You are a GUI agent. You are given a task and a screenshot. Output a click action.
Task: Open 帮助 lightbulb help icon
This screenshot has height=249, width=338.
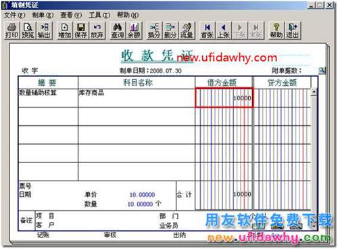point(276,30)
